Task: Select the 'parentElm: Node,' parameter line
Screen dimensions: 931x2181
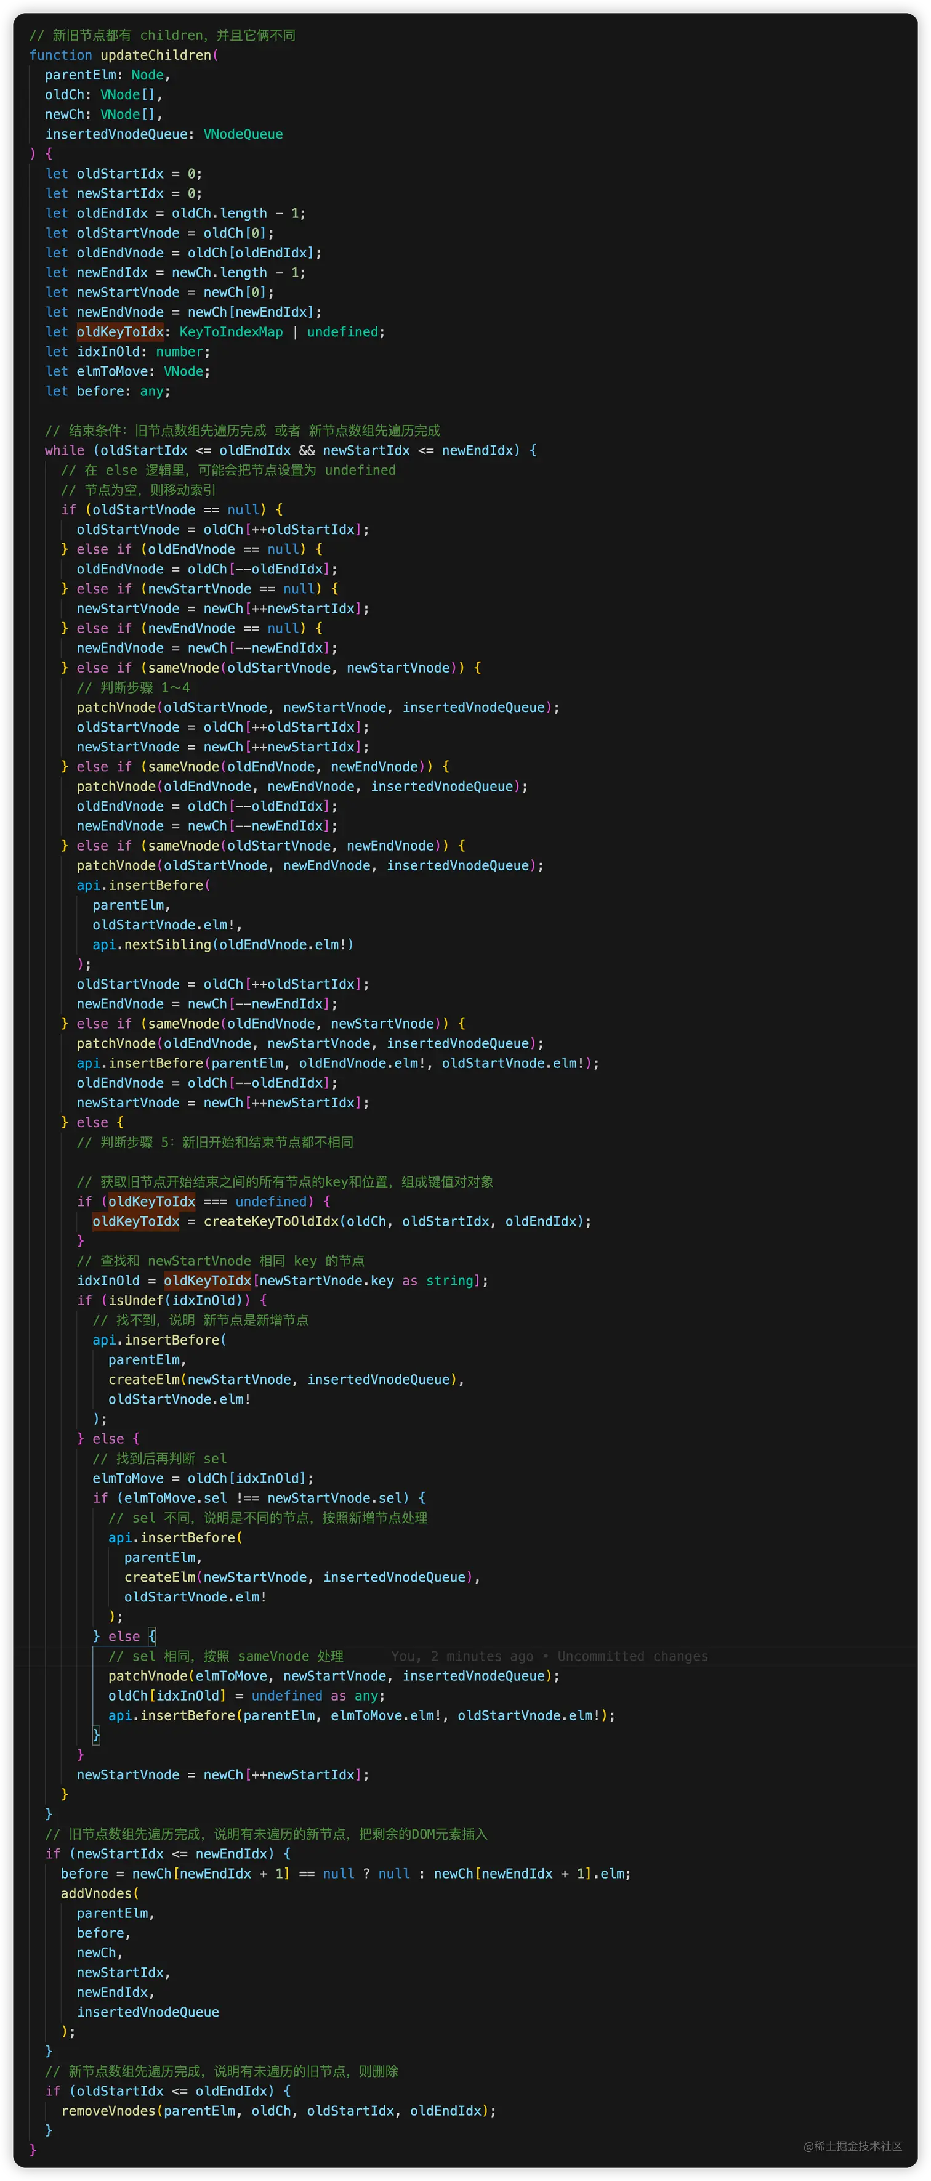Action: (108, 75)
